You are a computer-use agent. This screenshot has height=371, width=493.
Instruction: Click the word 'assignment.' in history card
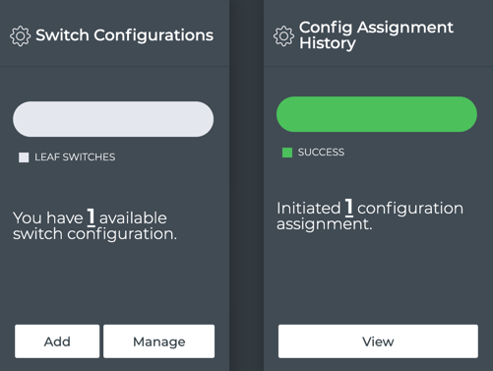pos(325,224)
